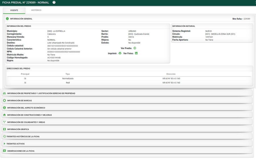Click Barrio value Quebrada Grande
The image size is (256, 160).
(x=139, y=34)
